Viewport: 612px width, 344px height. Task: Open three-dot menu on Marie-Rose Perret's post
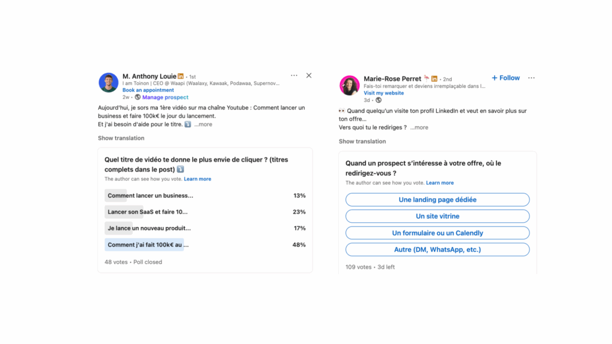tap(531, 78)
